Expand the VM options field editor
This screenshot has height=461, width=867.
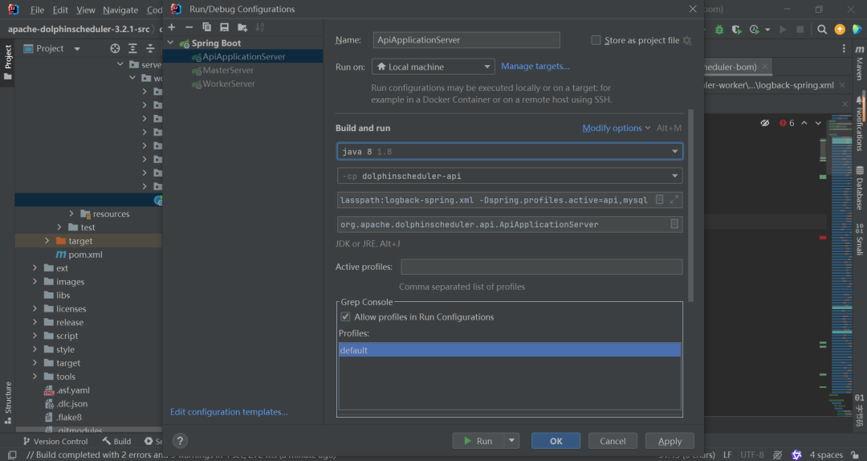[674, 199]
